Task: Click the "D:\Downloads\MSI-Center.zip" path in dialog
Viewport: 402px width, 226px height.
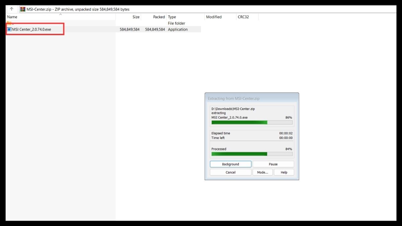Action: coord(233,109)
